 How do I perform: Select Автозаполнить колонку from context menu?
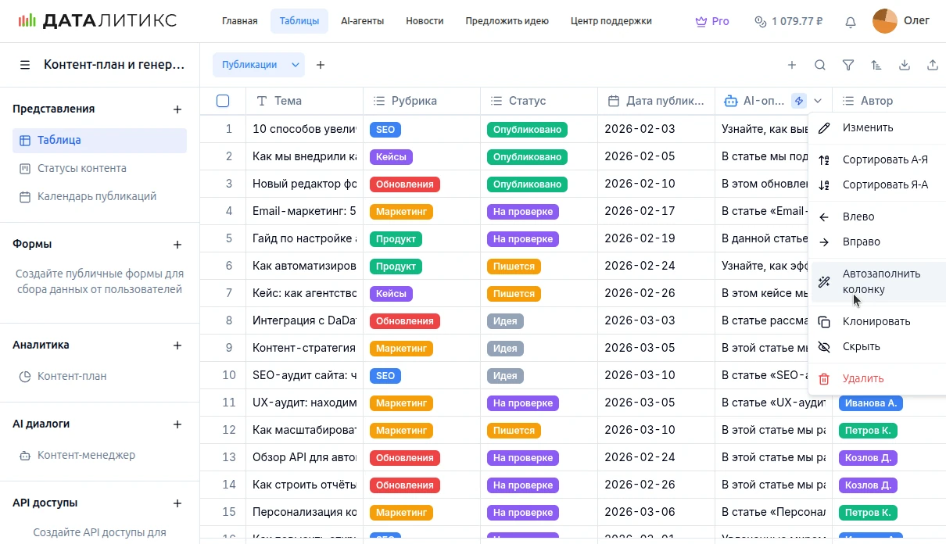[x=880, y=281]
